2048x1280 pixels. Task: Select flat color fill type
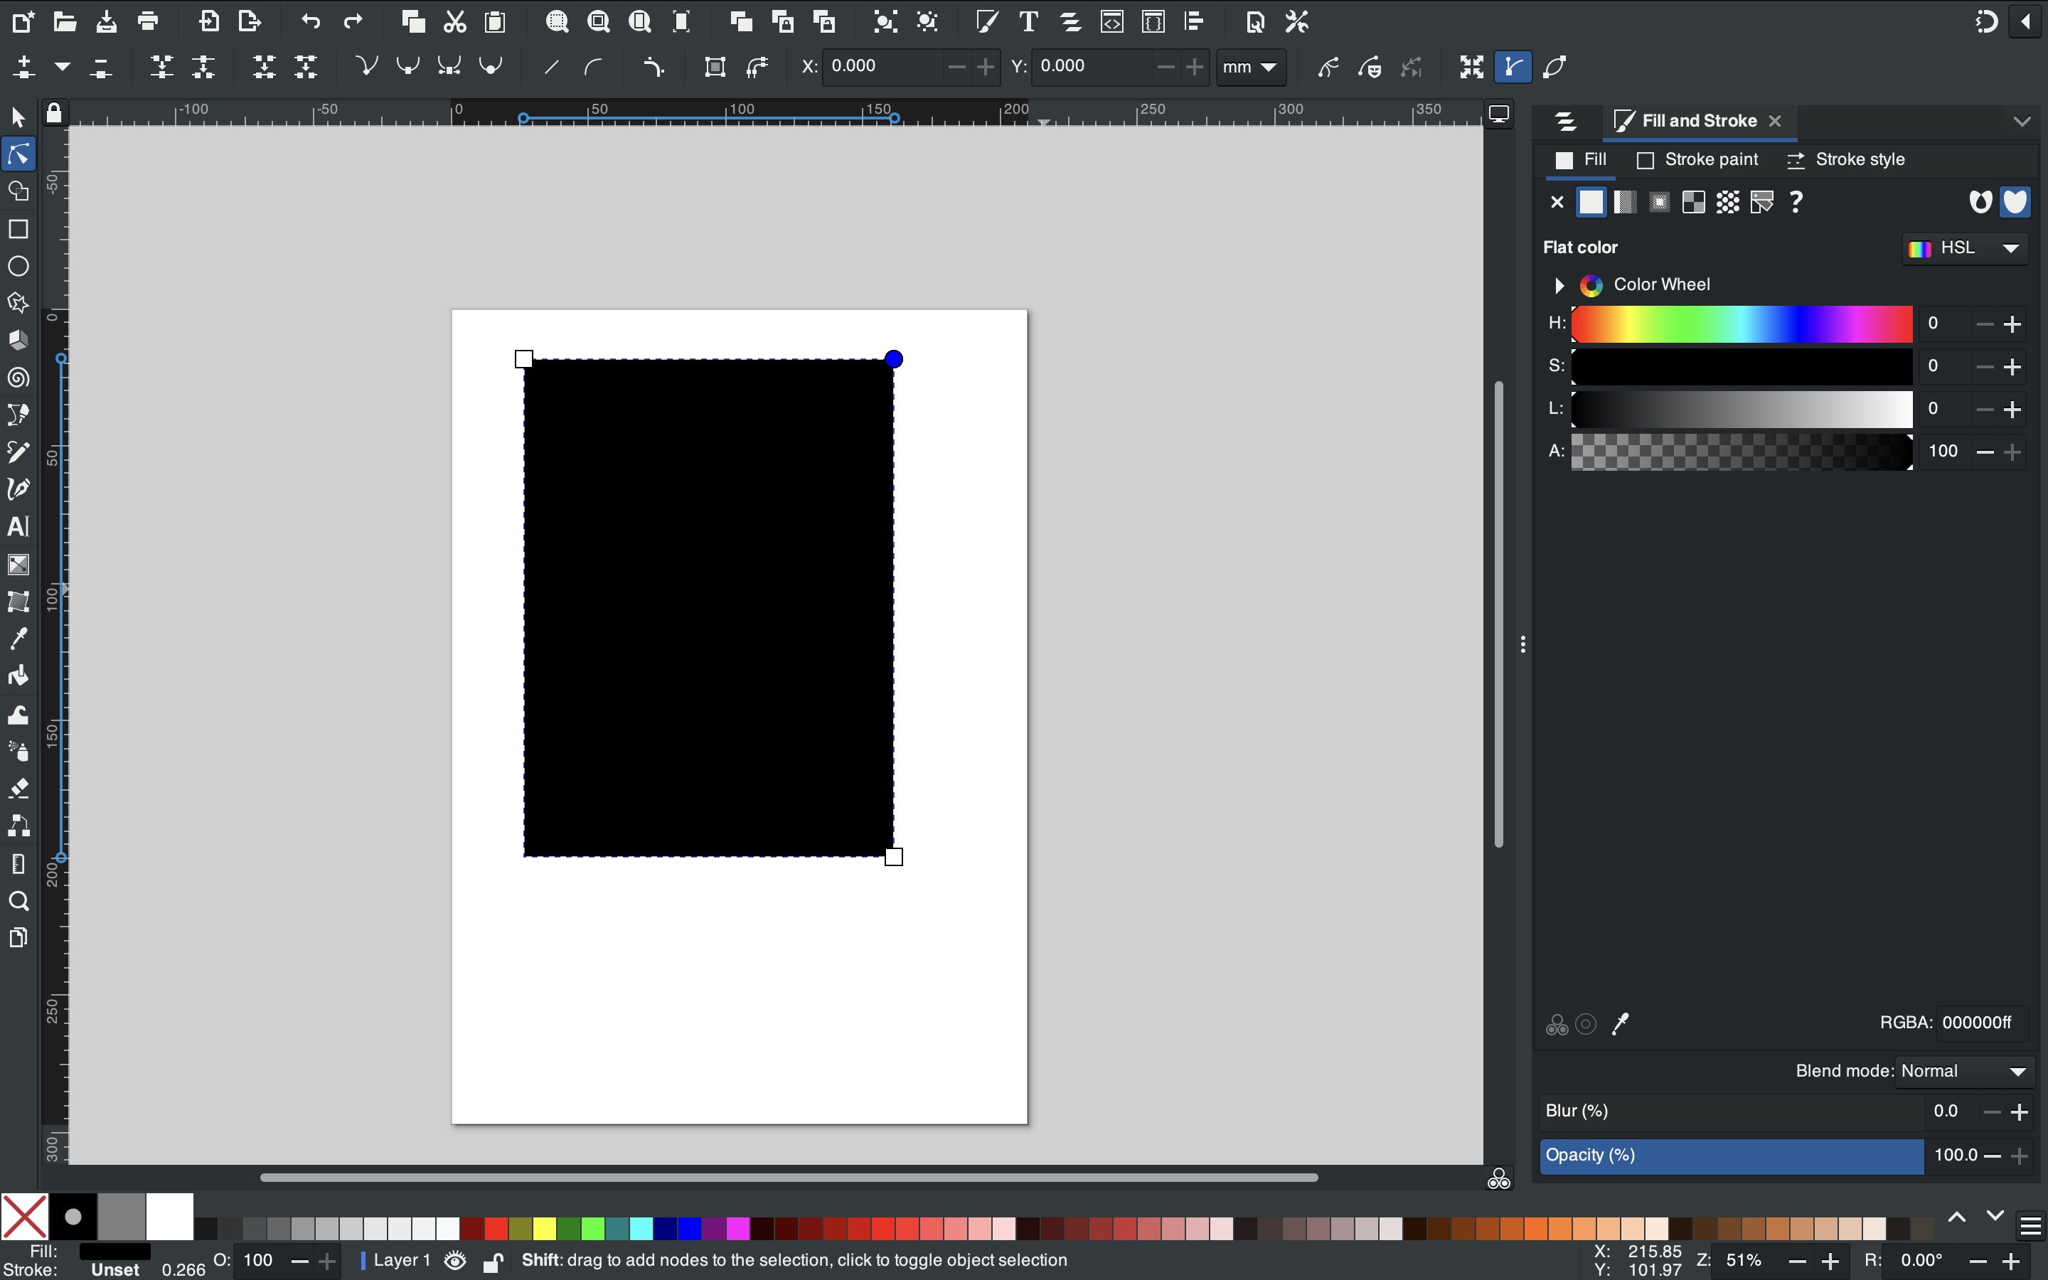1591,203
